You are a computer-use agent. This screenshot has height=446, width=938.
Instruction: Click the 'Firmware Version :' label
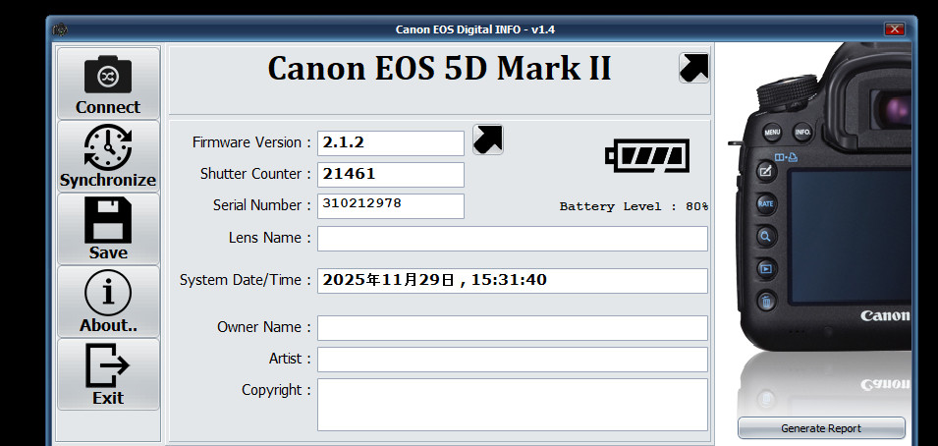point(251,142)
